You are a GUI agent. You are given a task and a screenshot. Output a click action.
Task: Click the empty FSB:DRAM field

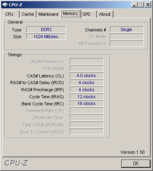[x=87, y=68]
